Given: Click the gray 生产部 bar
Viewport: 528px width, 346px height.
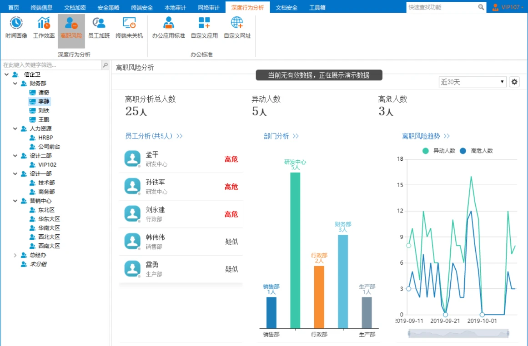Looking at the screenshot, I should click(367, 313).
